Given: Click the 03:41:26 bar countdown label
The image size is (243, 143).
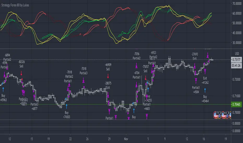Looking at the screenshot, I should [x=236, y=66].
